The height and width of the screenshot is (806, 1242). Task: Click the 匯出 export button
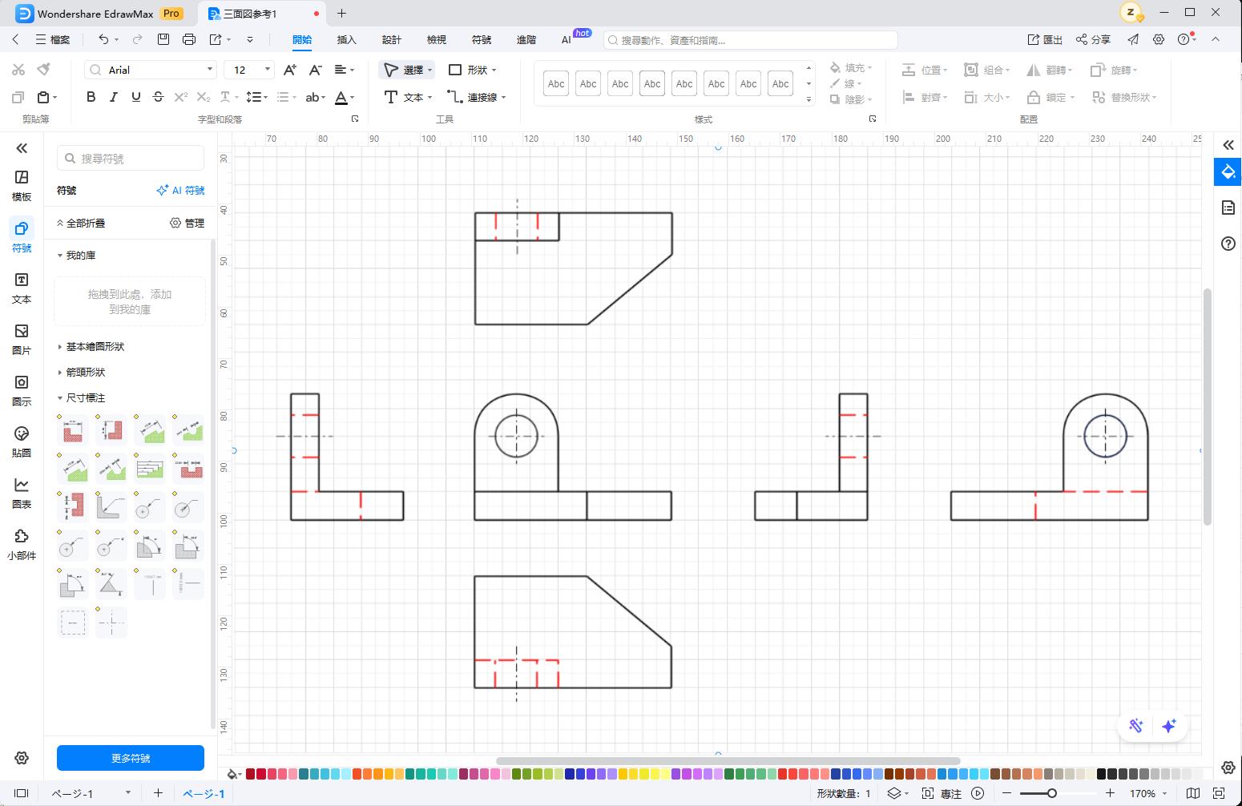(1045, 39)
